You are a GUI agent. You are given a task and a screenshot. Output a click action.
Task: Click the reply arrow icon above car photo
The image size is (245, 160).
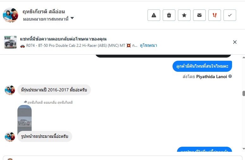click(x=25, y=102)
